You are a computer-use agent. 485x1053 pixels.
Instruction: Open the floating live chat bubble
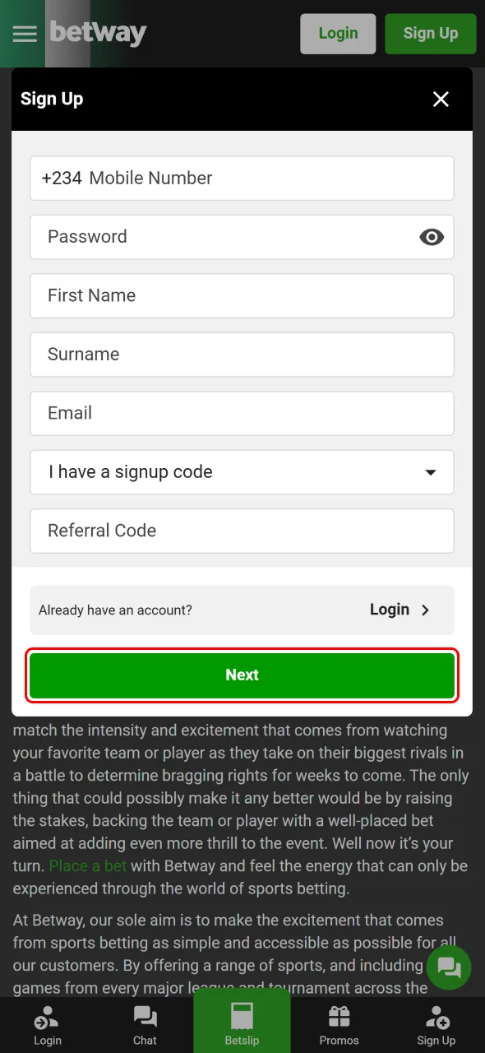(449, 967)
